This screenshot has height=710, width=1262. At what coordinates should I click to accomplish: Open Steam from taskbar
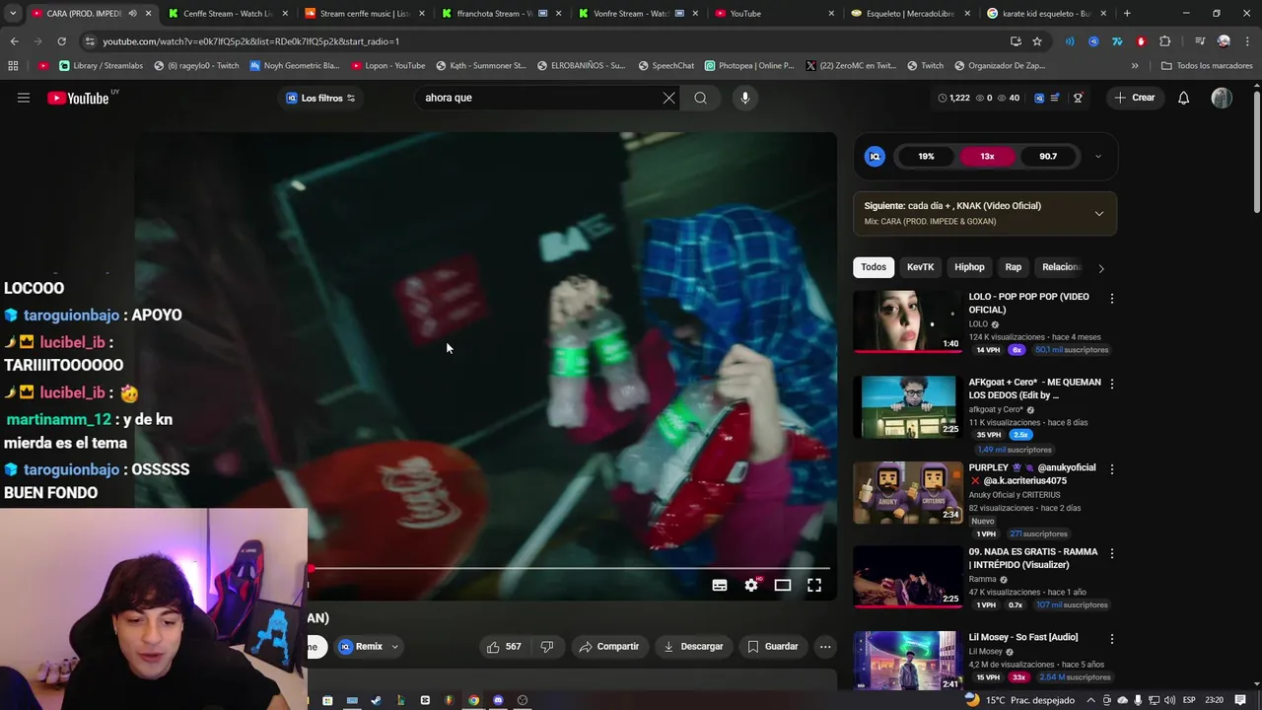pos(376,700)
